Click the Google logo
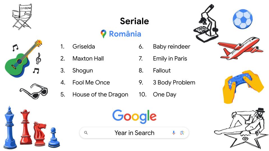 (x=134, y=116)
